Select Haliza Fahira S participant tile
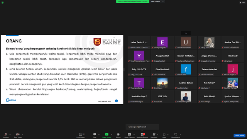 (139, 42)
